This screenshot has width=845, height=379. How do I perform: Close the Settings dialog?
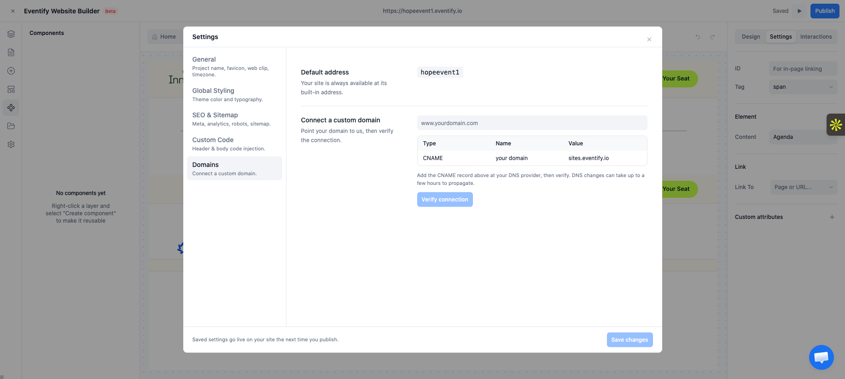point(649,40)
